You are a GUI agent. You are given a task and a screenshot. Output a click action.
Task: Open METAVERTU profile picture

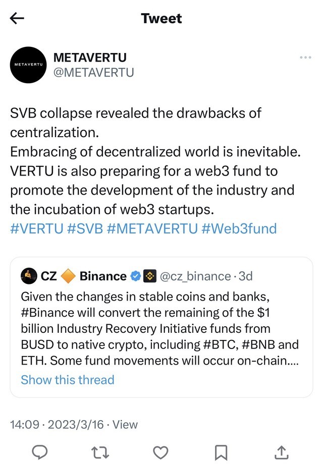point(28,65)
